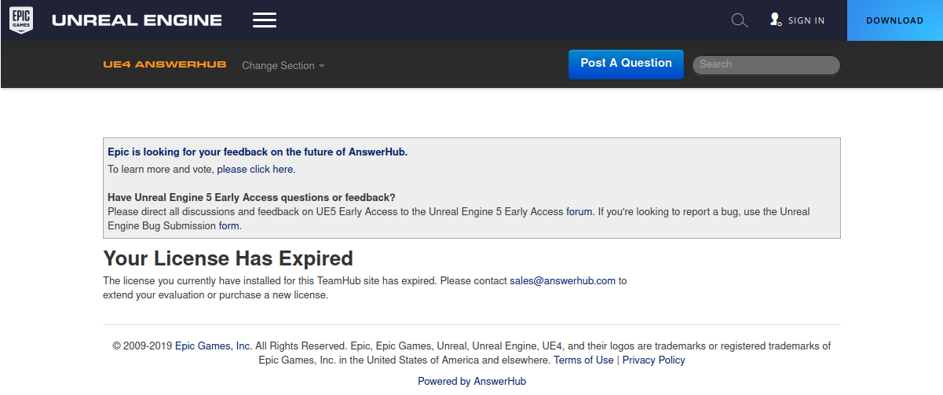The width and height of the screenshot is (943, 395).
Task: Open the Bug Submission form link
Action: [x=228, y=225]
